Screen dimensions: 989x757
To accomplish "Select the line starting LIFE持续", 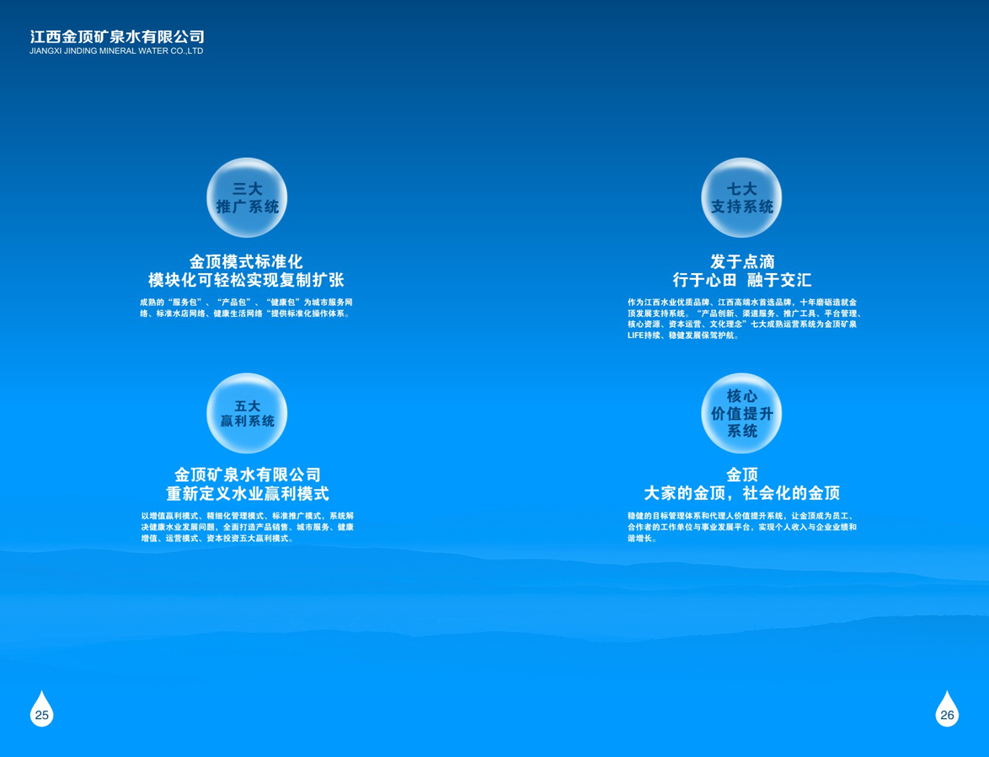I will [x=683, y=336].
